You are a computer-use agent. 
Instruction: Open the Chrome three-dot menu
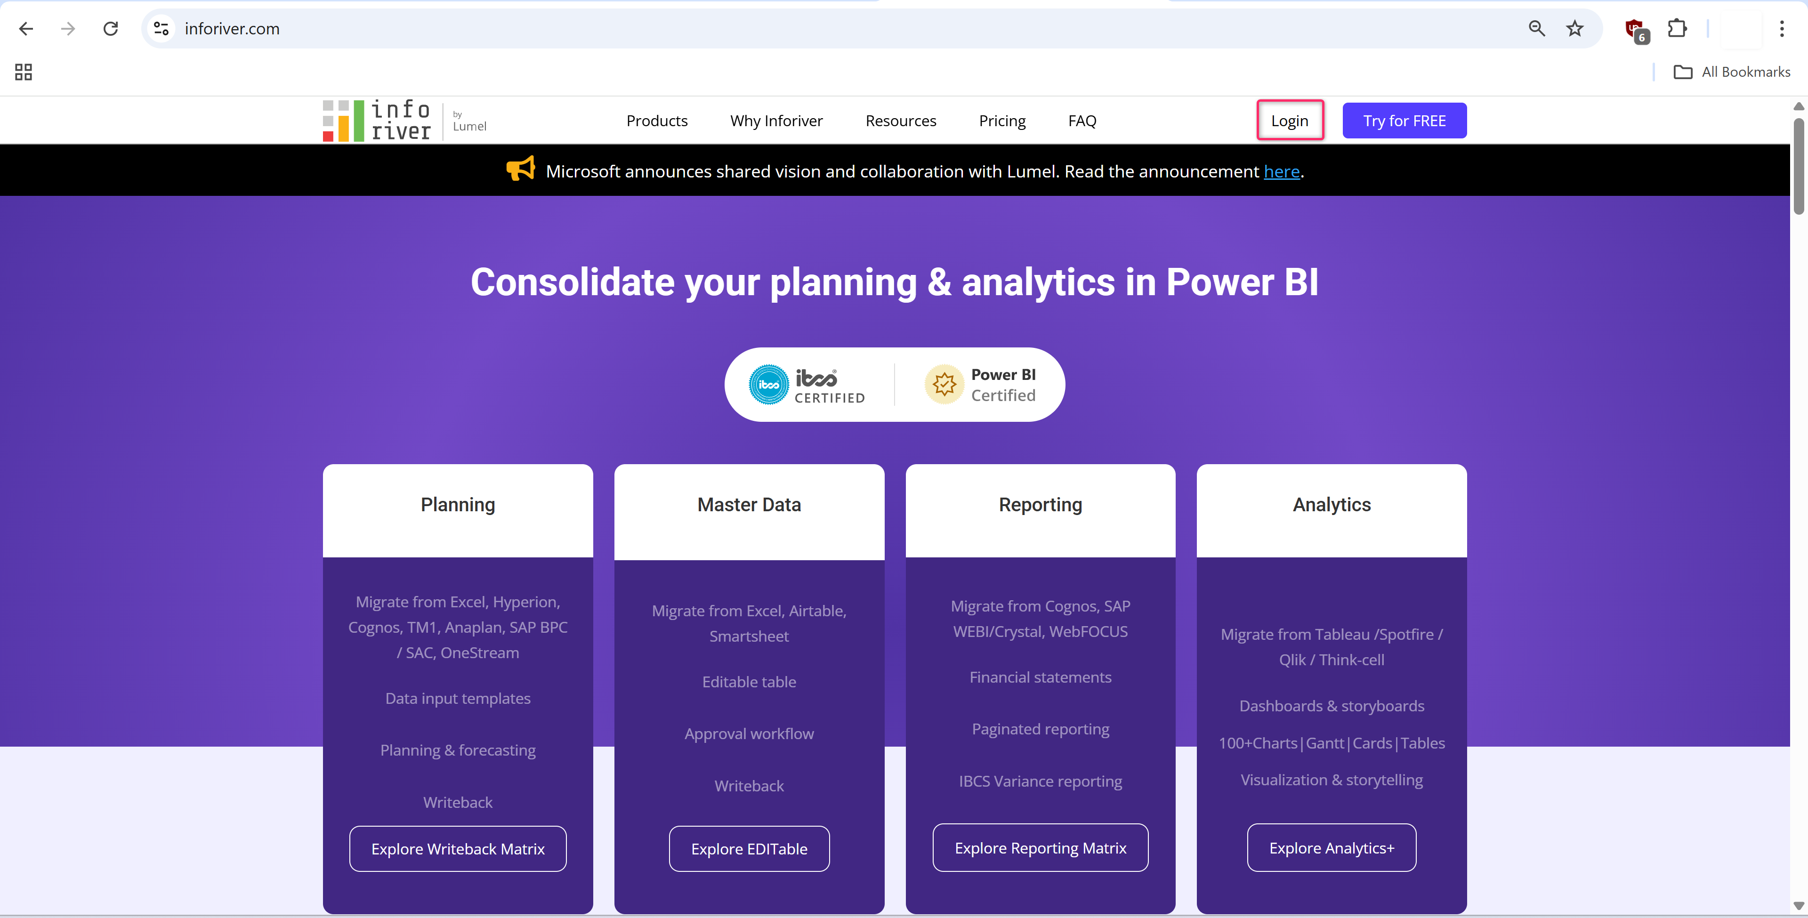click(1781, 29)
